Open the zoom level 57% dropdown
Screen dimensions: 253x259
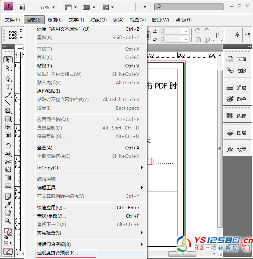[x=47, y=7]
